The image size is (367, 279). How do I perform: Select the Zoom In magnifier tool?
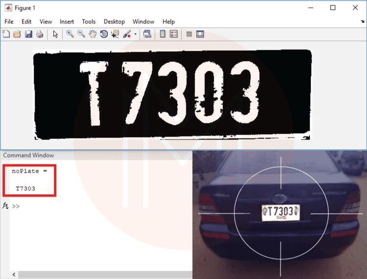coord(70,34)
